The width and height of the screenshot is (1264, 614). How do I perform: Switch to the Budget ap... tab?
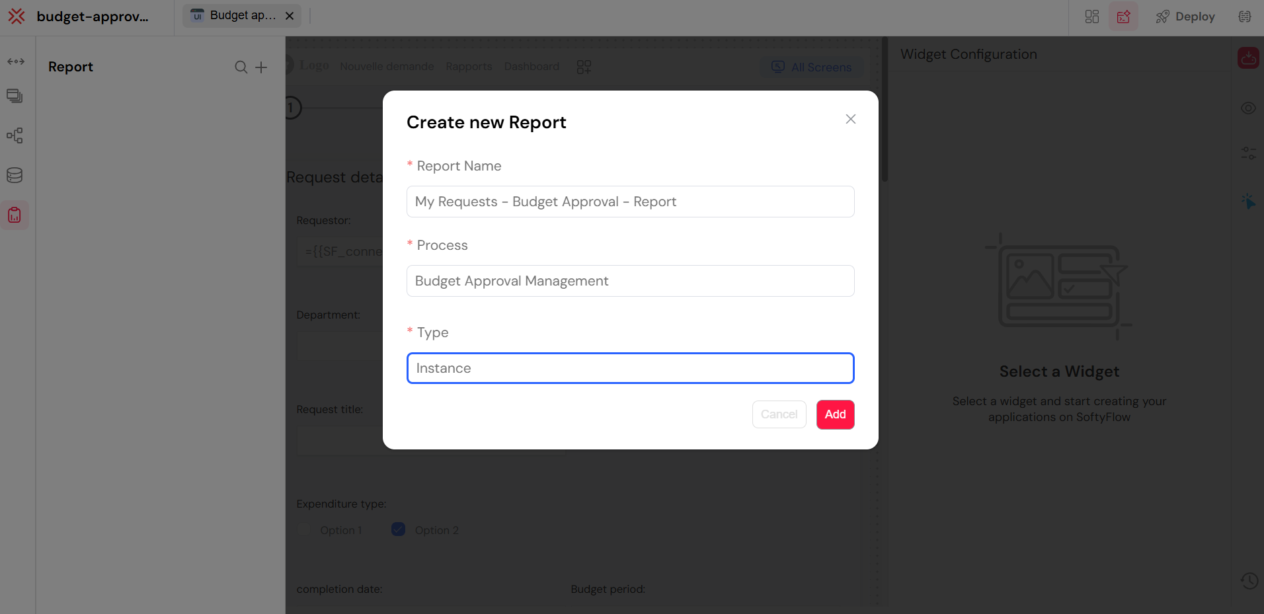(242, 15)
